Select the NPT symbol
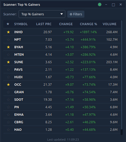 (x=17, y=40)
